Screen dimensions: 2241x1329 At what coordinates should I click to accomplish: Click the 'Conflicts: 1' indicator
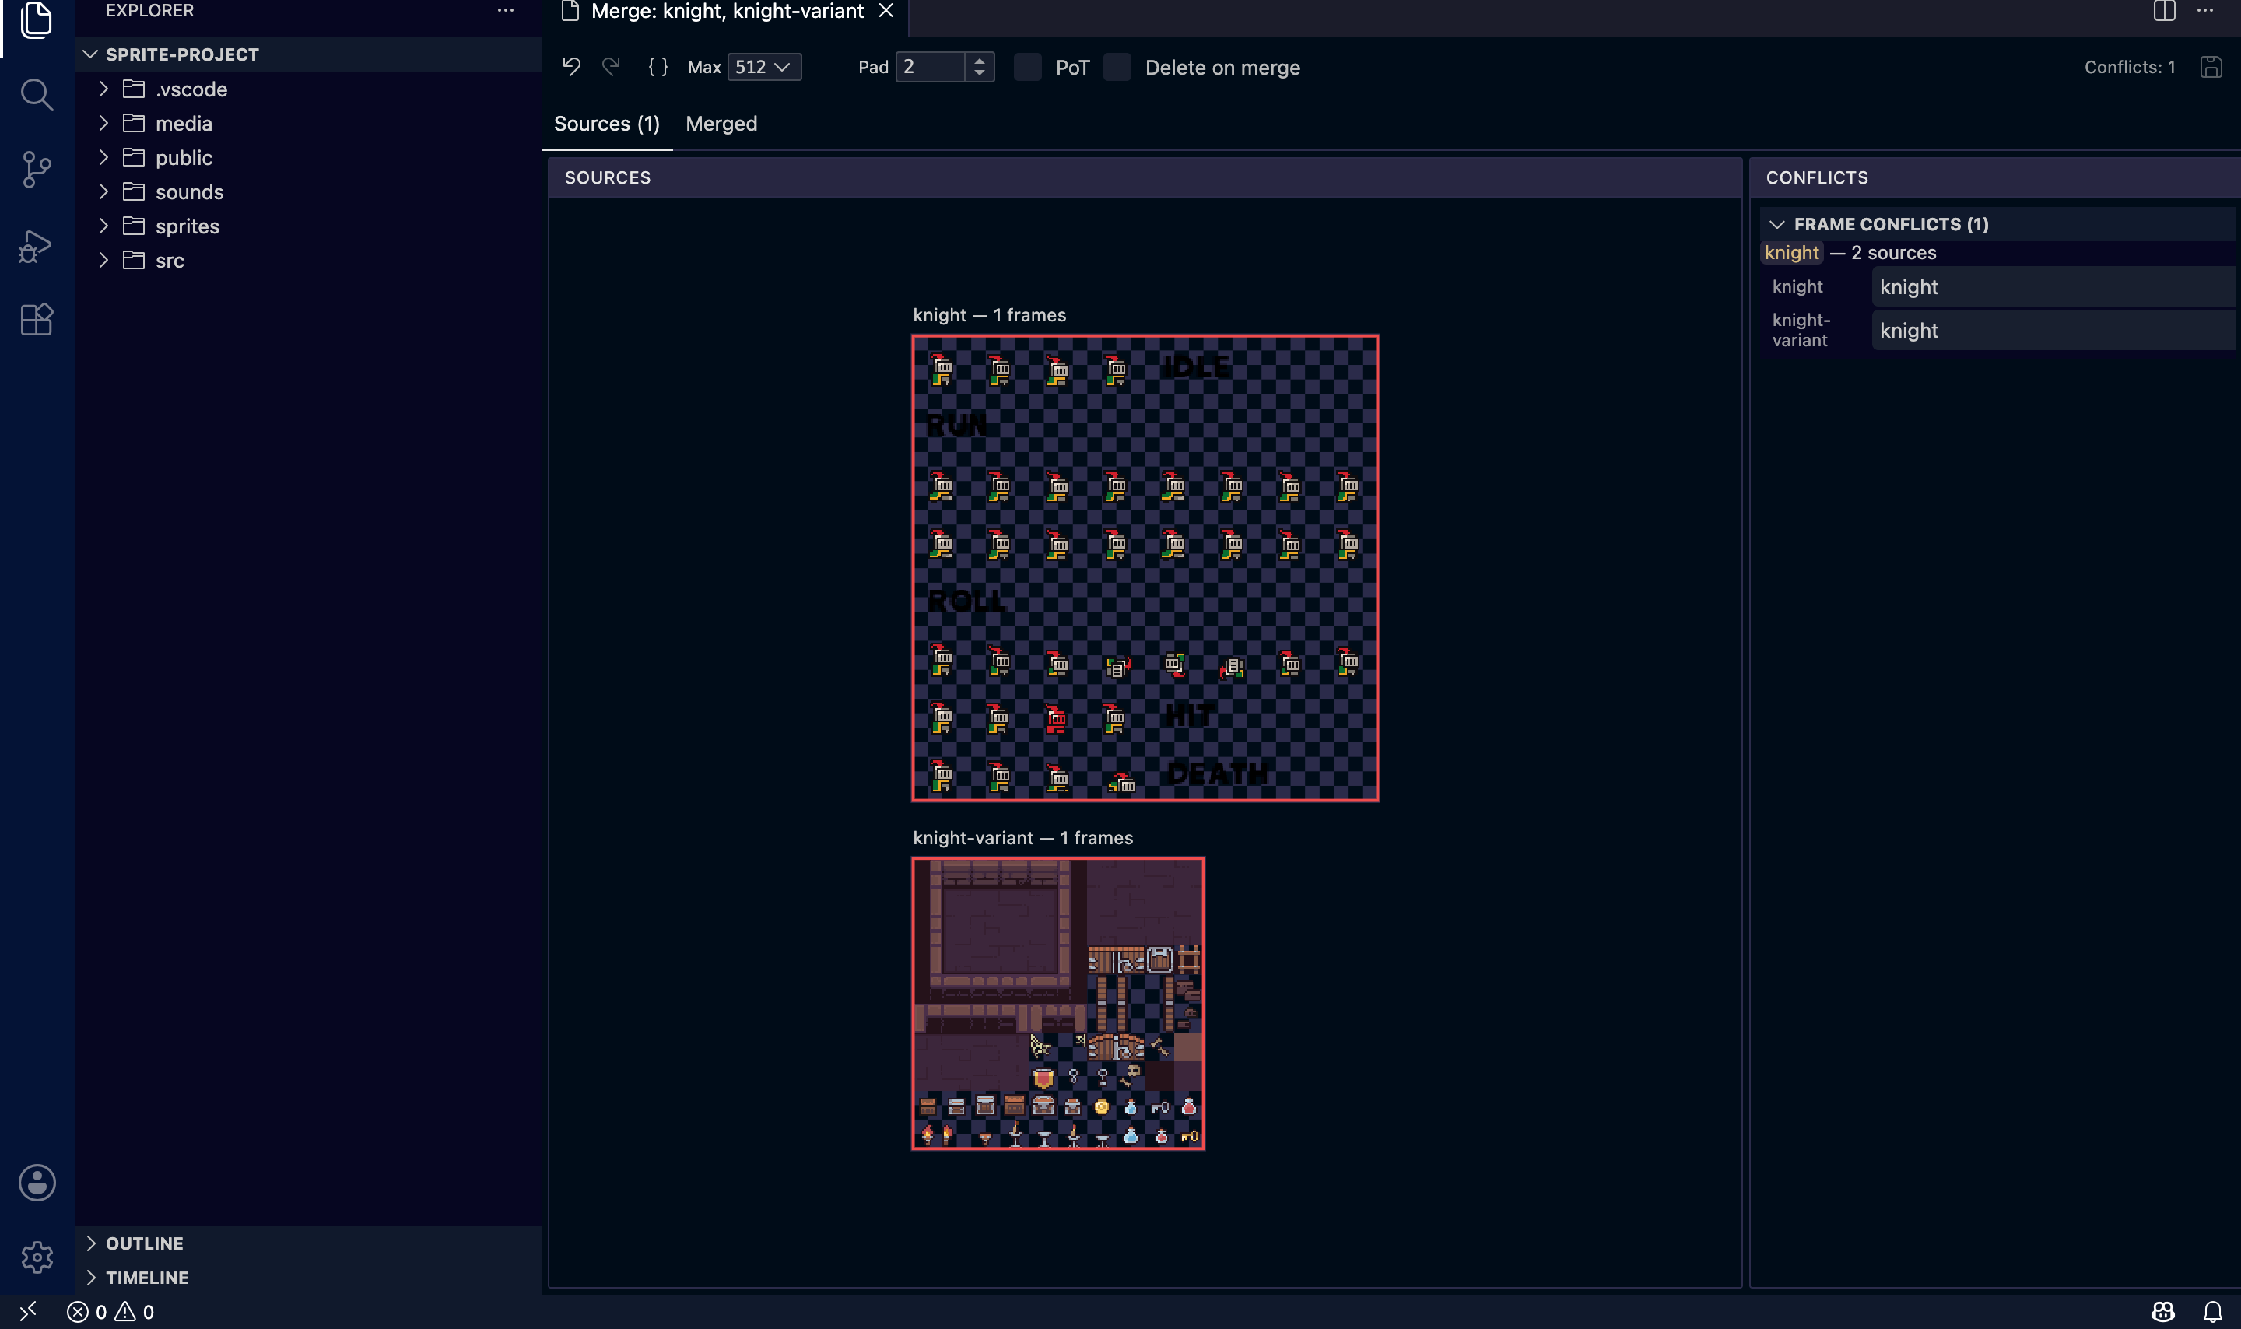click(2129, 67)
